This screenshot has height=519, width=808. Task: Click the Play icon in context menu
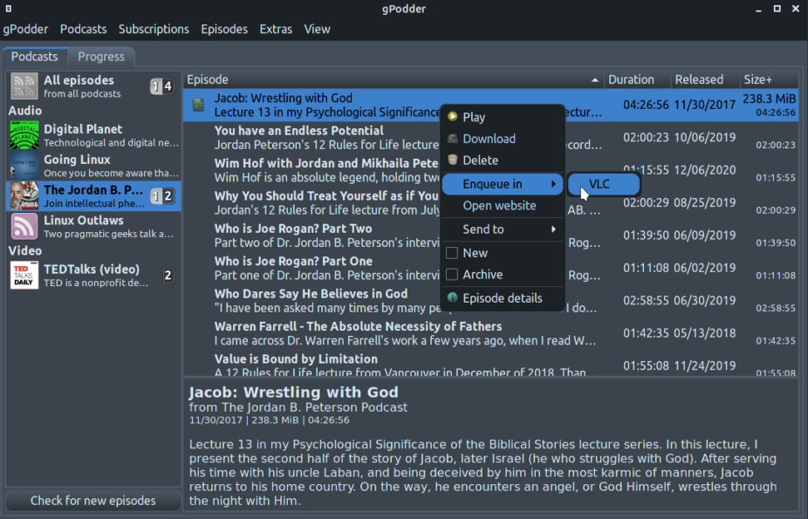453,116
